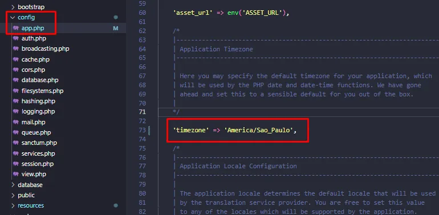
Task: Click the 'timezone' key text
Action: pyautogui.click(x=191, y=130)
